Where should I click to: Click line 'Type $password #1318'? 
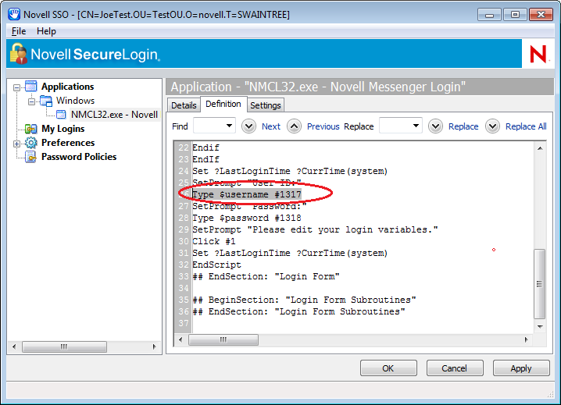pyautogui.click(x=247, y=218)
